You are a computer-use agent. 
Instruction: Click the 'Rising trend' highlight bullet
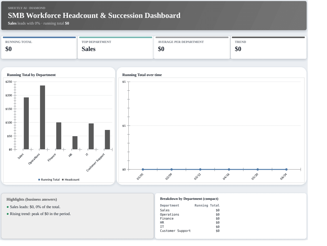(x=39, y=214)
